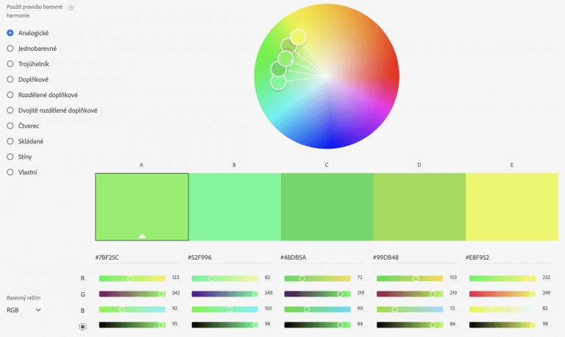Screen dimensions: 565x337
Task: Click the white base color triangle in swatch A
Action: tap(142, 236)
